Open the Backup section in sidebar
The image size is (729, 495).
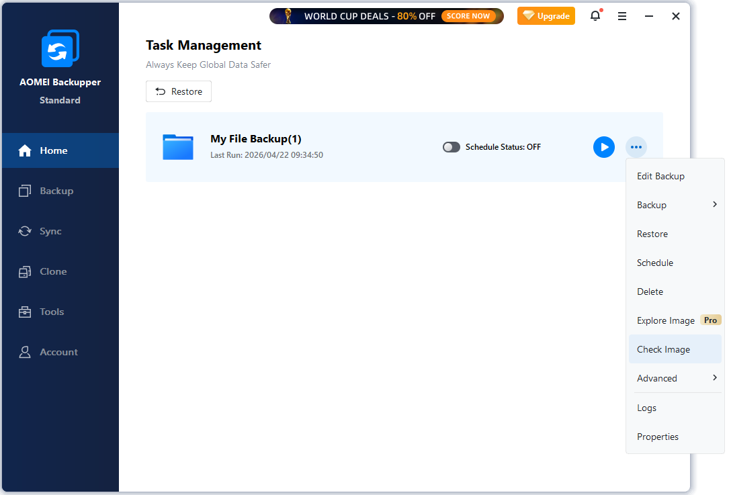coord(60,191)
